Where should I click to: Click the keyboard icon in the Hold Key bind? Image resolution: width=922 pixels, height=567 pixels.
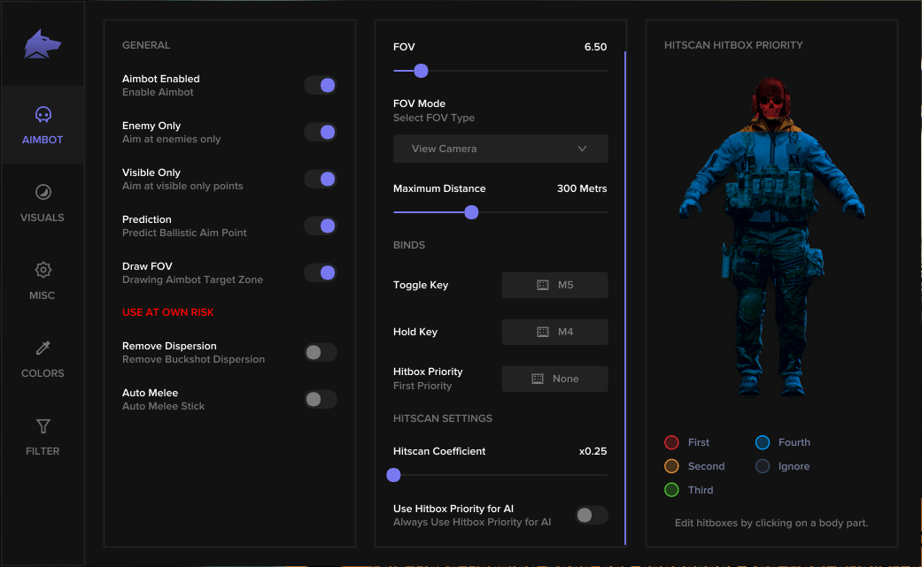pyautogui.click(x=543, y=332)
